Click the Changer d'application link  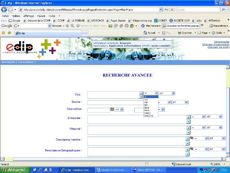215,44
